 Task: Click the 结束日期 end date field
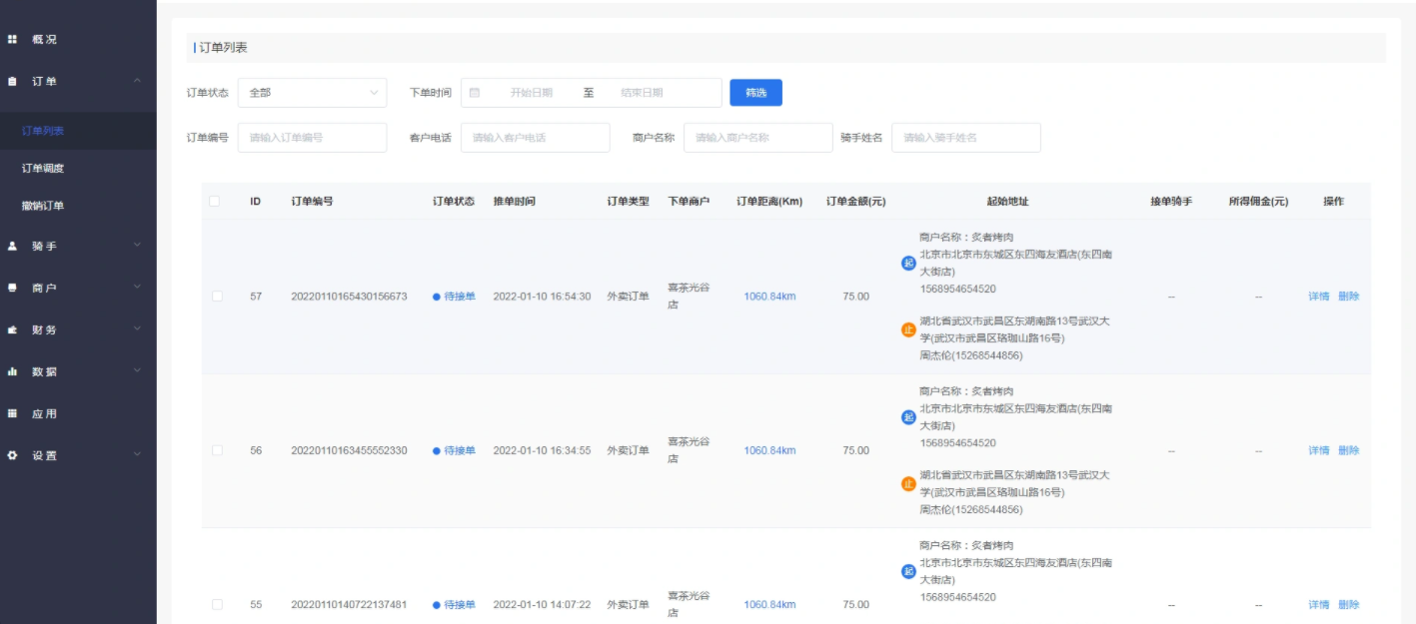tap(642, 93)
